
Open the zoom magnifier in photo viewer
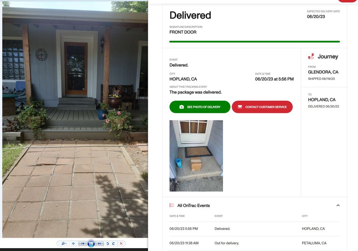(x=64, y=244)
